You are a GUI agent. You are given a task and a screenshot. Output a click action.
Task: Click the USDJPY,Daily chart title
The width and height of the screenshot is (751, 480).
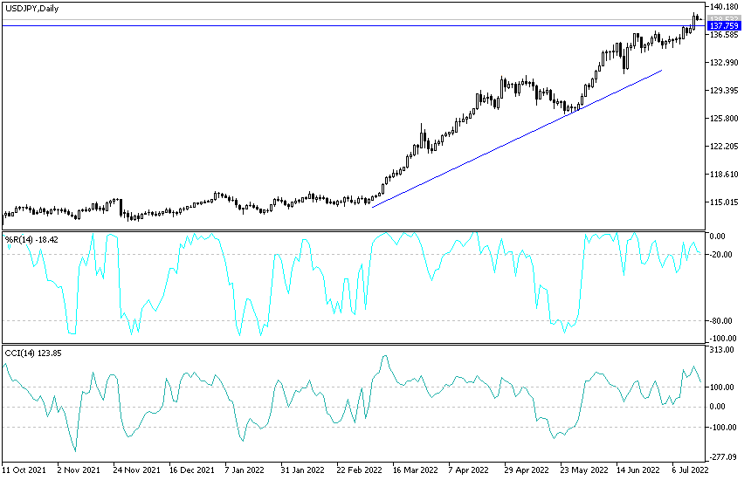[32, 9]
